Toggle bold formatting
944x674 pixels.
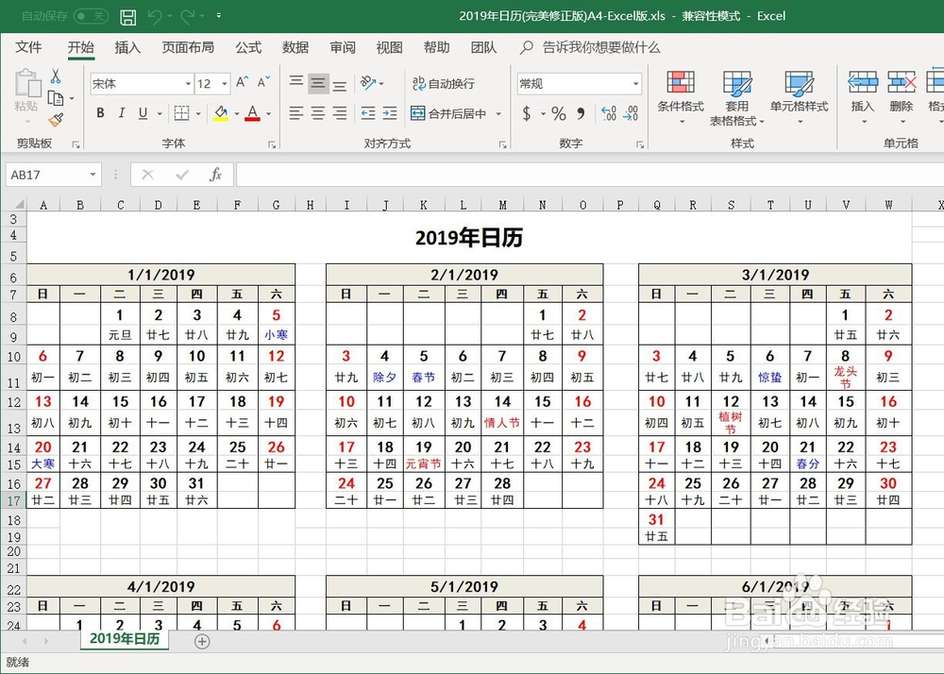tap(100, 112)
